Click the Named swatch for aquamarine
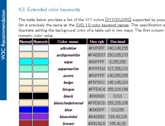This screenshot has height=126, width=165. pos(26,69)
